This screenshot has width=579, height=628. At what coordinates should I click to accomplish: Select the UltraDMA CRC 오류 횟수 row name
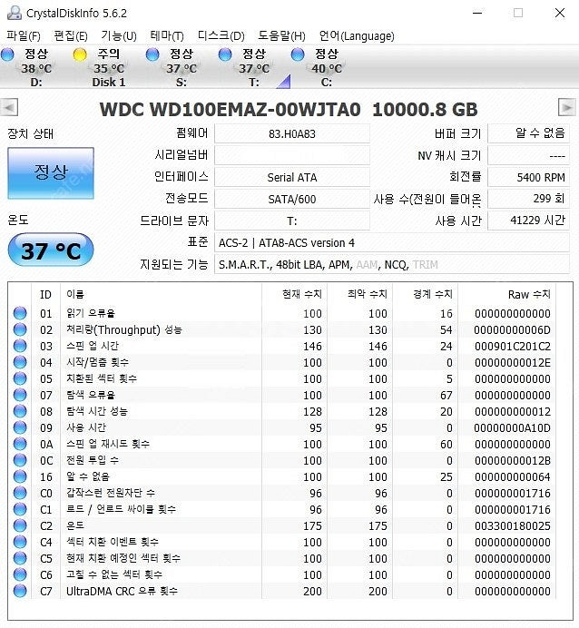[x=122, y=591]
